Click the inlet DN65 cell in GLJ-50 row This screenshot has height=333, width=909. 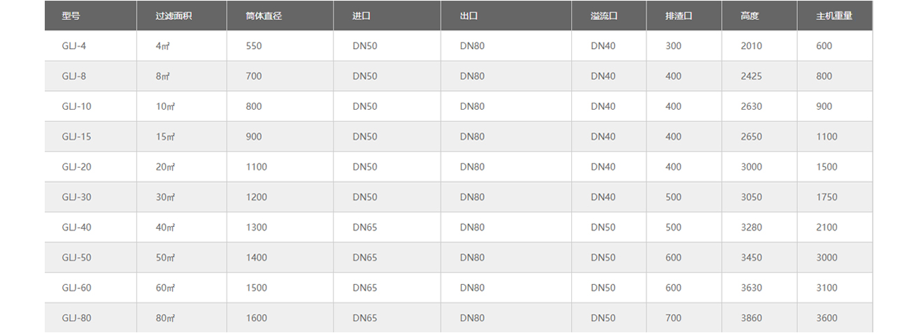tap(364, 258)
